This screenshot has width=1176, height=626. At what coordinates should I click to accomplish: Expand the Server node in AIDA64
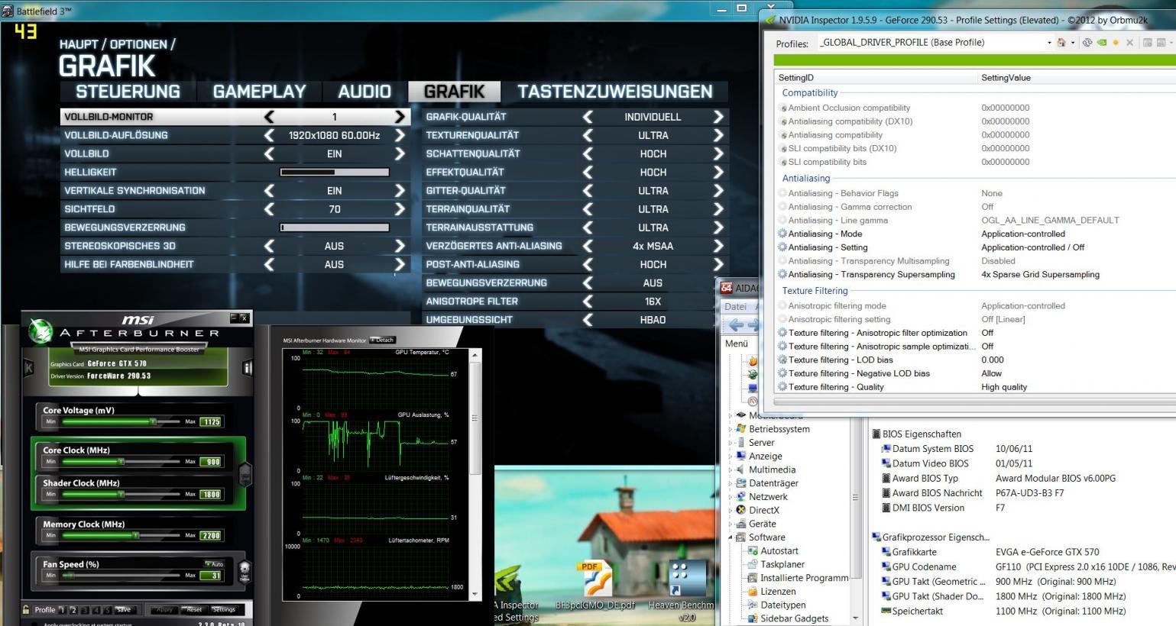731,443
